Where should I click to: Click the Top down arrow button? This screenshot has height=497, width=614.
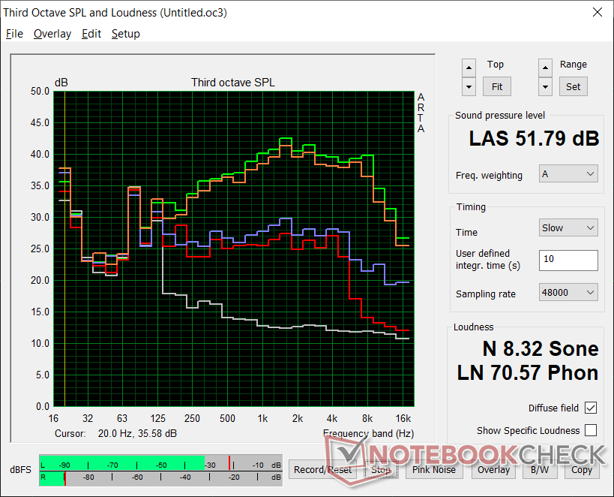pyautogui.click(x=469, y=86)
